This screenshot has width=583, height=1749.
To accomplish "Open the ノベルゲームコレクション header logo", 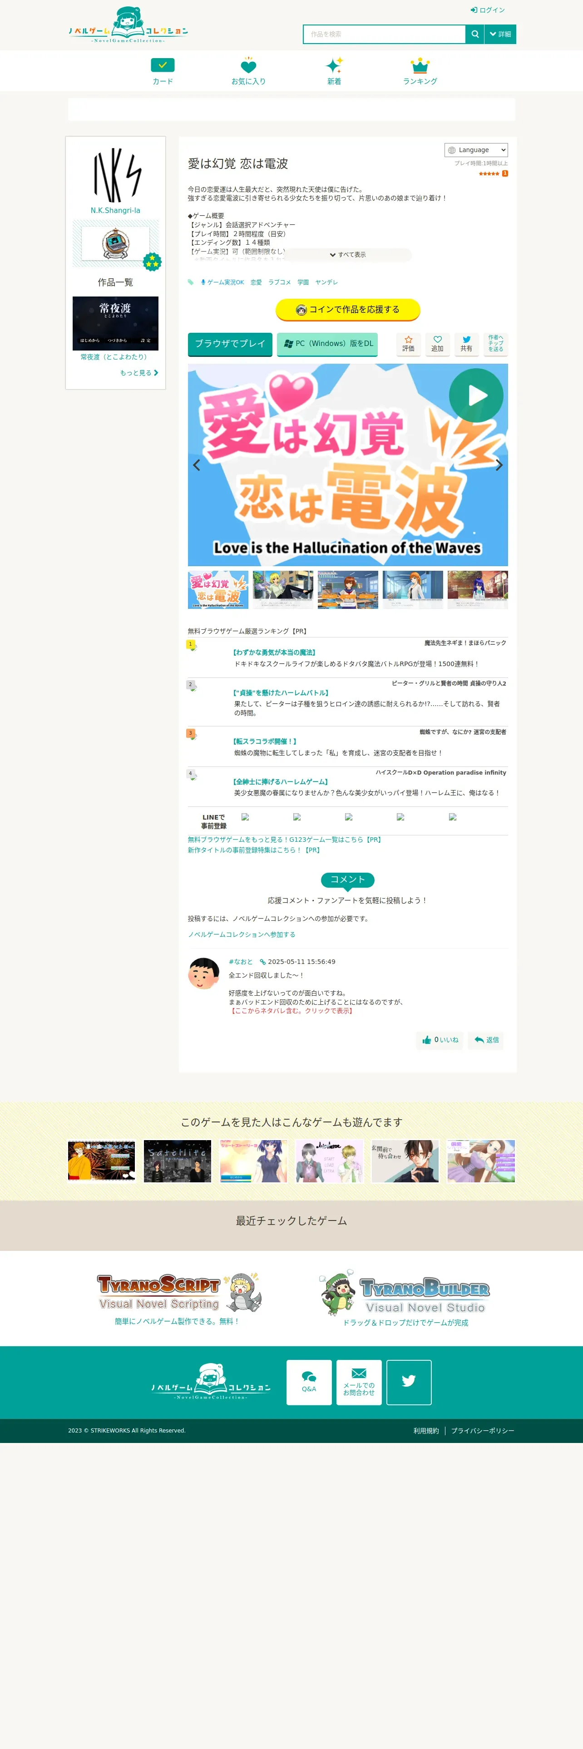I will [128, 25].
